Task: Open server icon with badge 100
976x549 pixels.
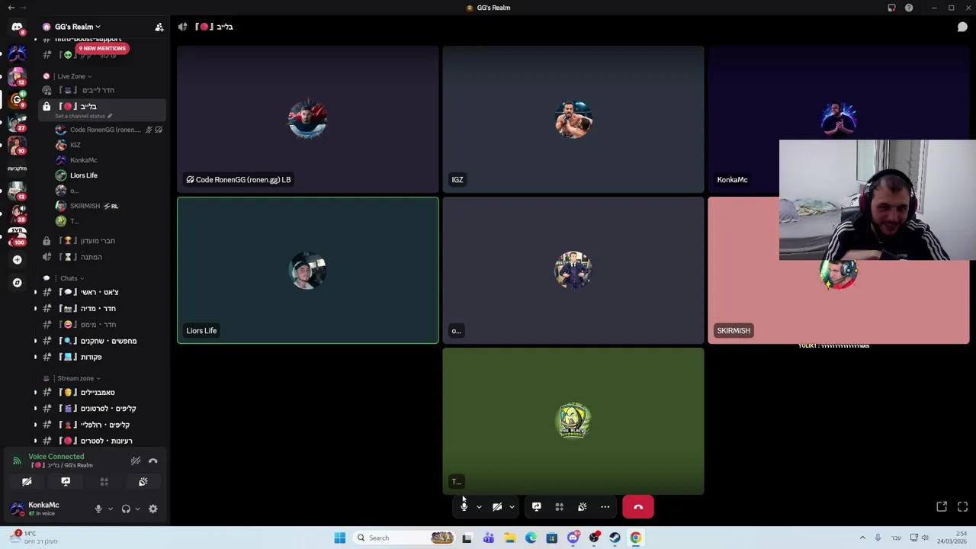Action: [17, 236]
